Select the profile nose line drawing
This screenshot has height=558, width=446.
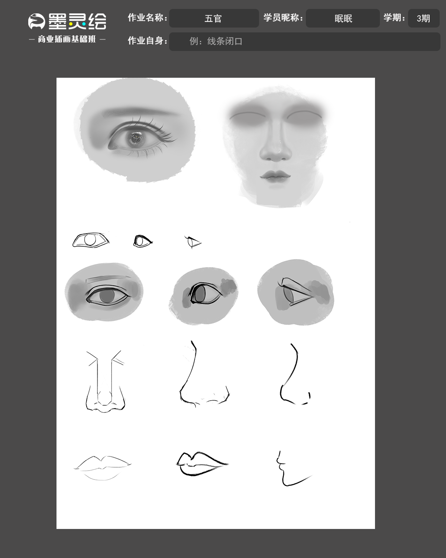[295, 374]
